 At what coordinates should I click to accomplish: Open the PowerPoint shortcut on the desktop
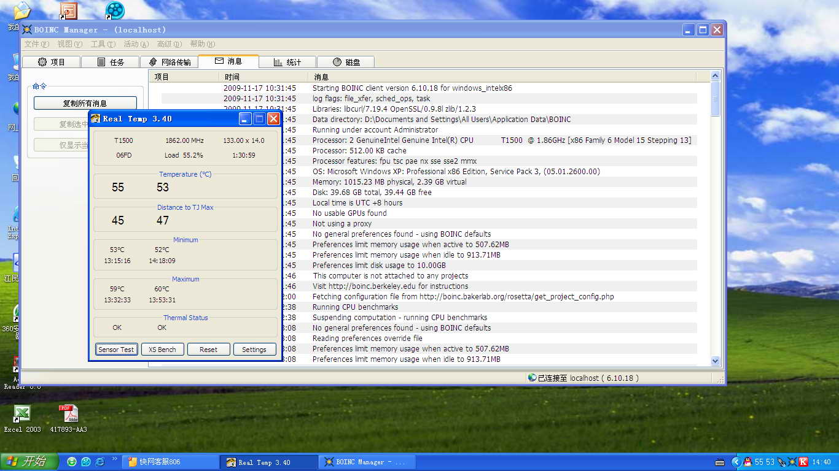click(68, 10)
